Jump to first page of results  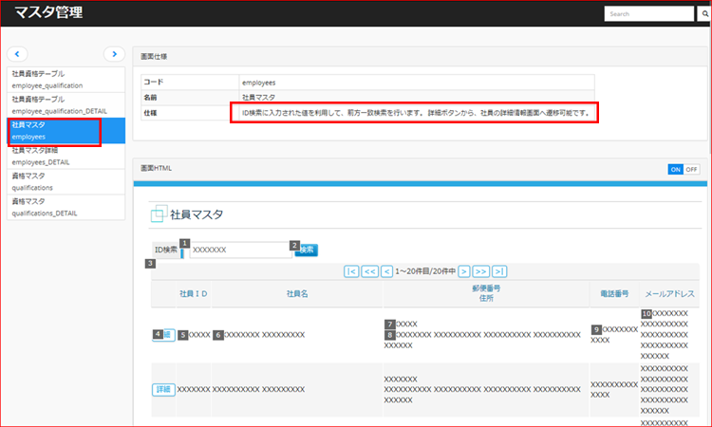(352, 270)
